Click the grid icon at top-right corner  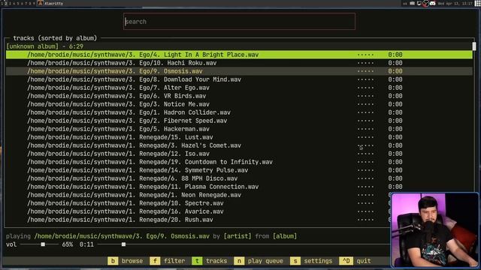pos(478,3)
